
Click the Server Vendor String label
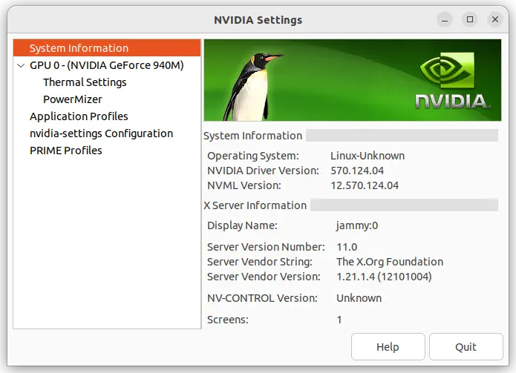[x=260, y=262]
